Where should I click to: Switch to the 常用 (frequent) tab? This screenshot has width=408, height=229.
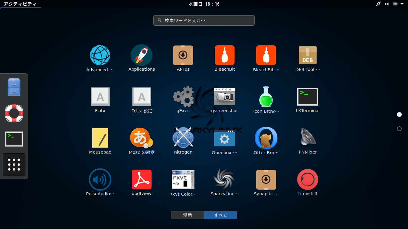click(188, 215)
